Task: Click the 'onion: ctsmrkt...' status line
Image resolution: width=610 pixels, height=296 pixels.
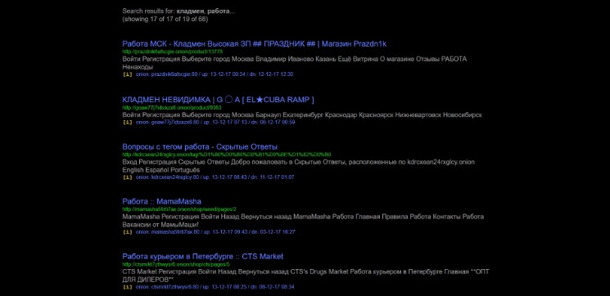Action: (x=215, y=287)
